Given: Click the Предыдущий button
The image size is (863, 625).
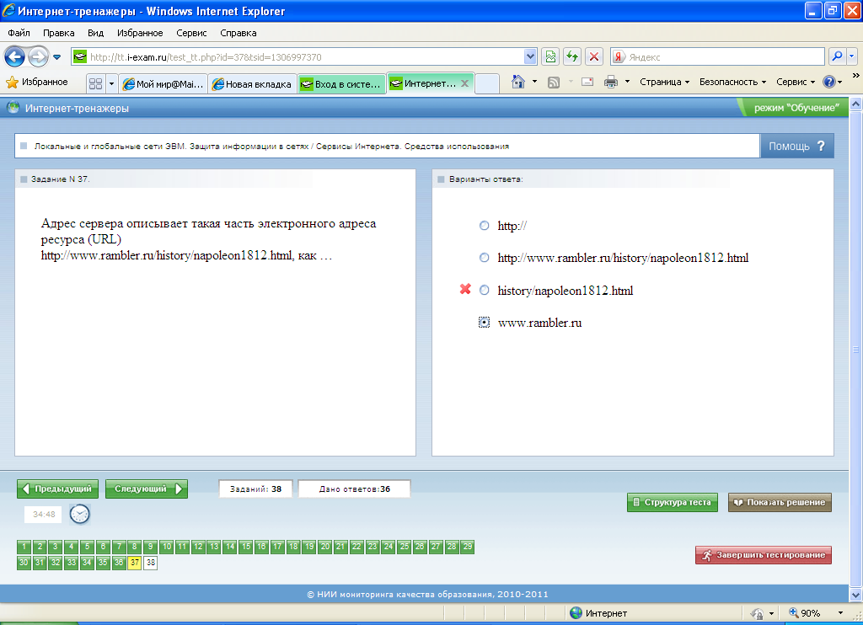Looking at the screenshot, I should (x=58, y=489).
